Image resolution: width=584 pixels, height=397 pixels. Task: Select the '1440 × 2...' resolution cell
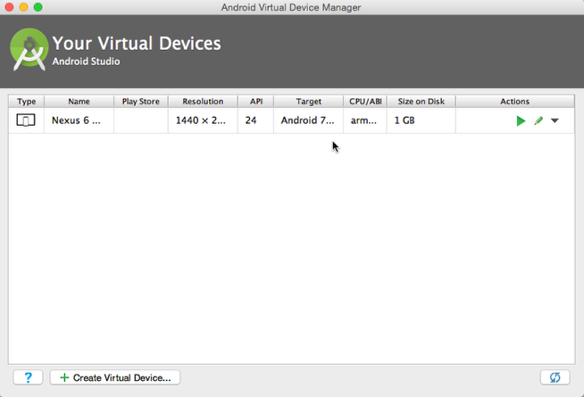[x=203, y=120]
